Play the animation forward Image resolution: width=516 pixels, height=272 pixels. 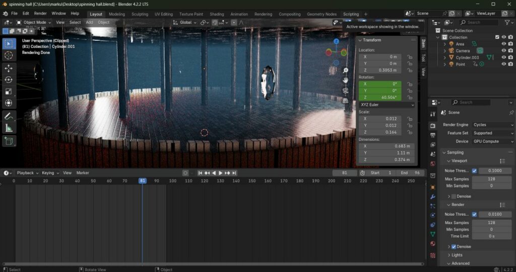[221, 173]
